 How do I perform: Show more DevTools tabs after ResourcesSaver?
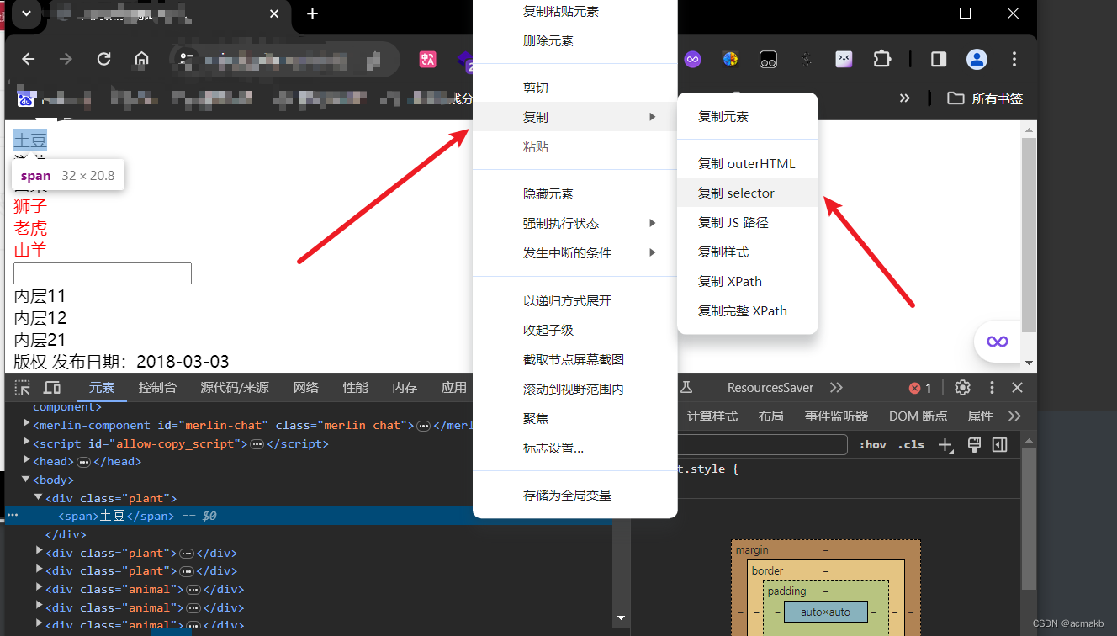coord(836,388)
